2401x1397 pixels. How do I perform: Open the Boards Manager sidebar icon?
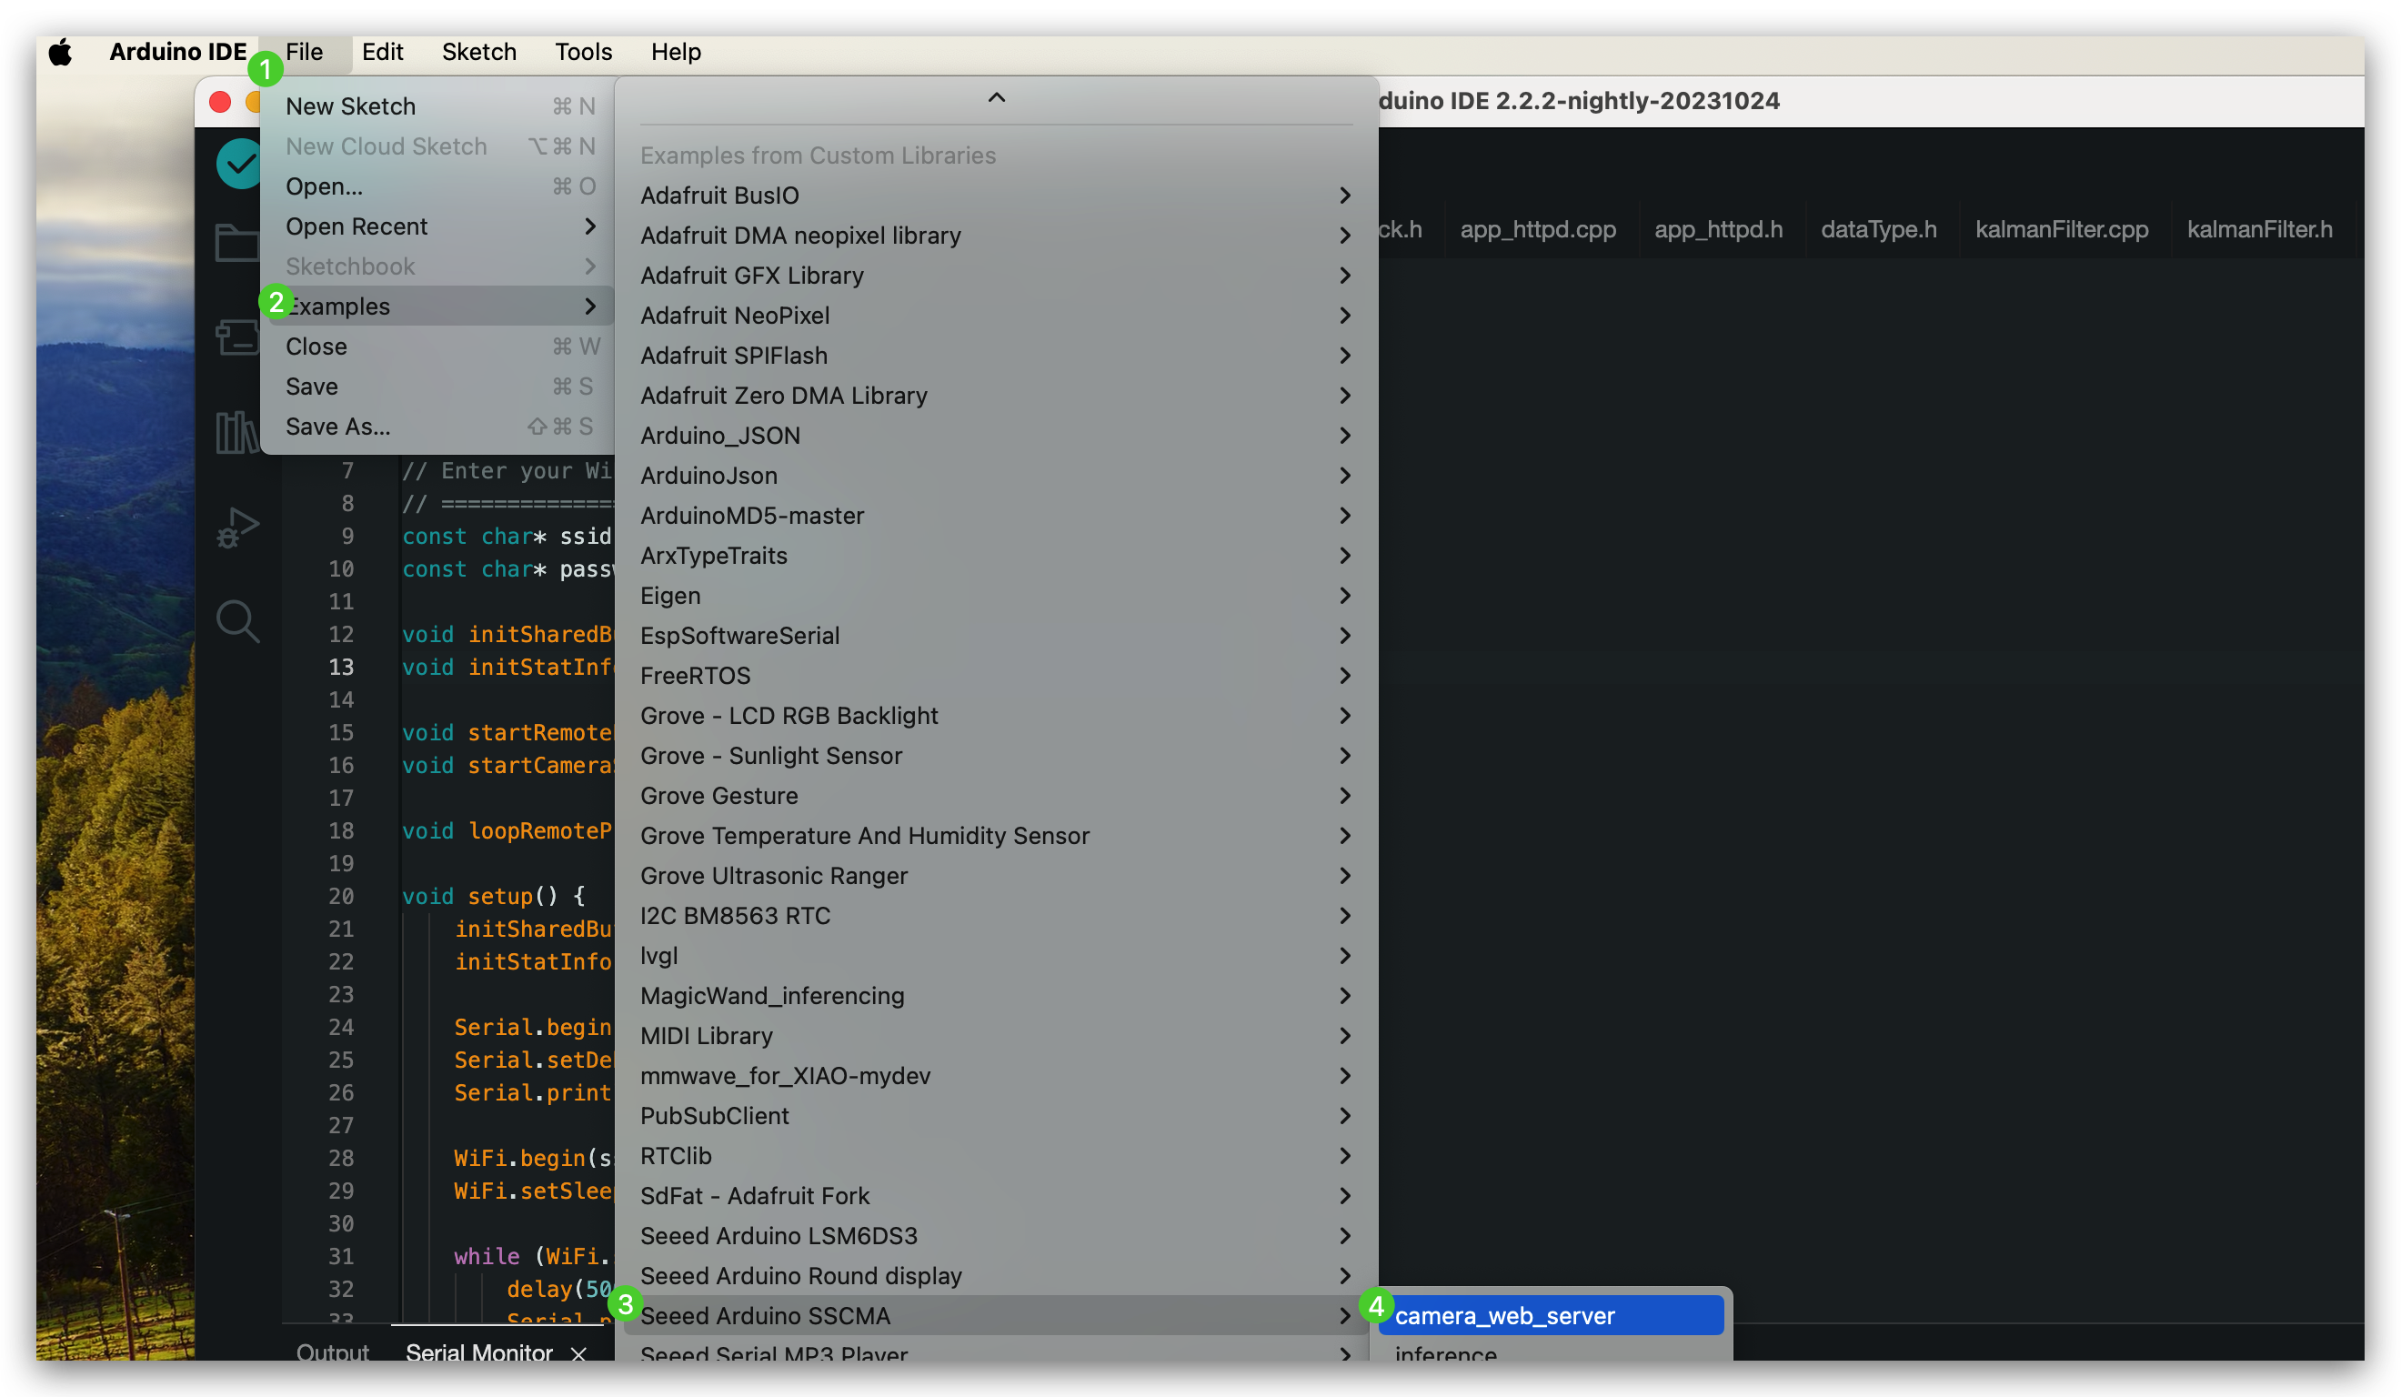click(x=237, y=336)
